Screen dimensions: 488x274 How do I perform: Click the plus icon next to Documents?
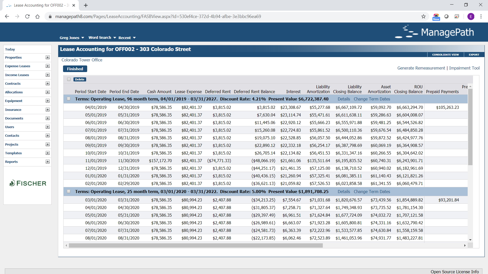click(48, 118)
